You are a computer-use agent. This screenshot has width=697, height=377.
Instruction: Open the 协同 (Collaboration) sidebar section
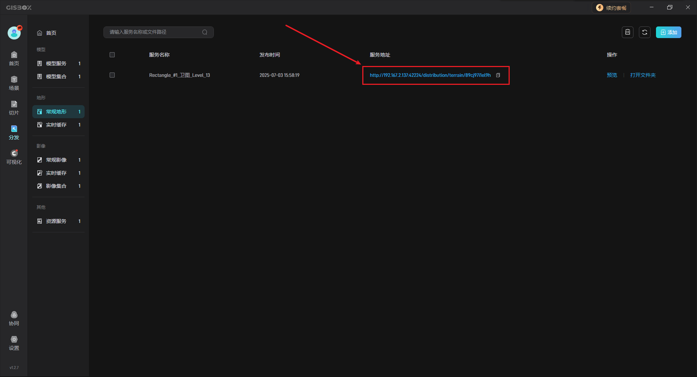[x=14, y=318]
